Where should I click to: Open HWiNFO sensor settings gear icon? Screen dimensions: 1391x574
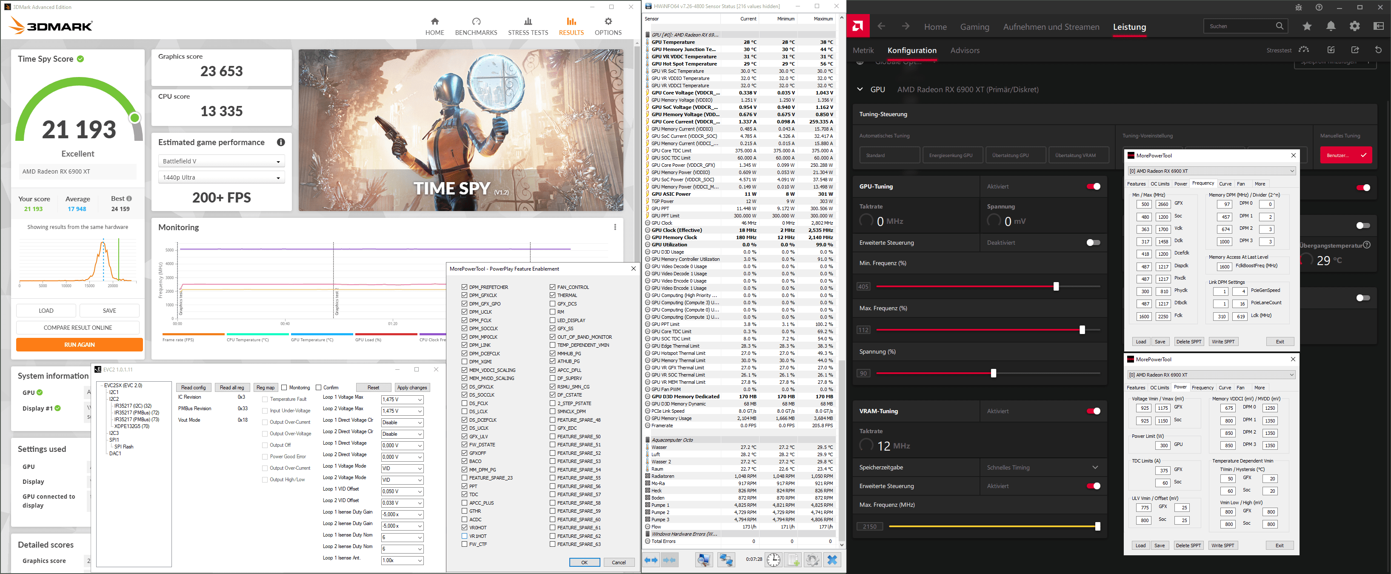coord(813,560)
